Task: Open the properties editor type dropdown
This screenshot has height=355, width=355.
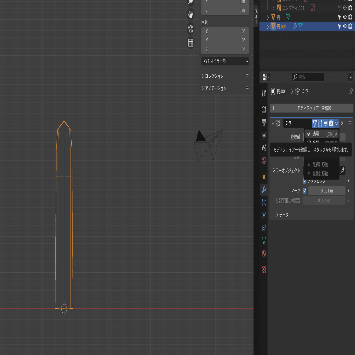Action: tap(266, 77)
